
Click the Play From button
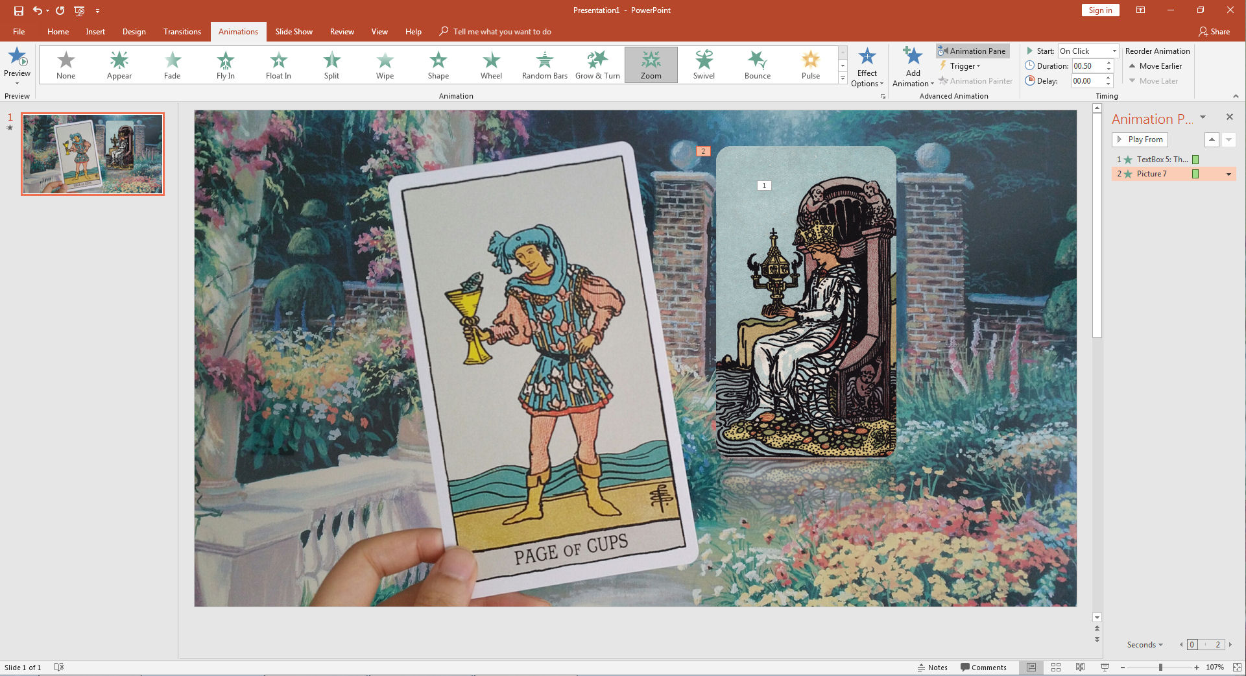[1140, 139]
